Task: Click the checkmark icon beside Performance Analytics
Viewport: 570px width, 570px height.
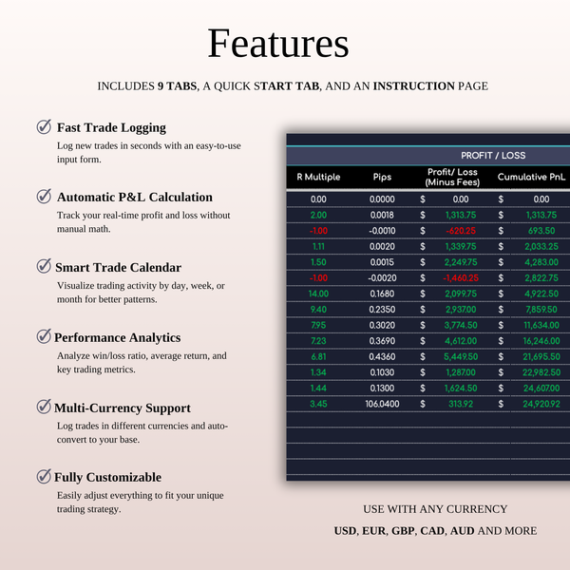Action: coord(44,336)
